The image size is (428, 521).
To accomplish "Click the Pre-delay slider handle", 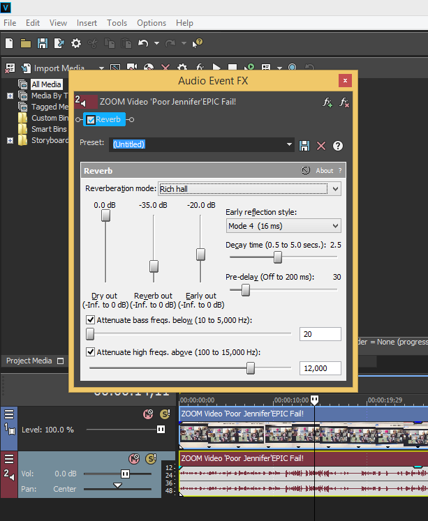I will point(246,289).
